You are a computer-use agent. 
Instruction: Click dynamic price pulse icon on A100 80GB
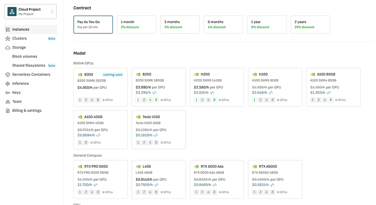click(329, 93)
